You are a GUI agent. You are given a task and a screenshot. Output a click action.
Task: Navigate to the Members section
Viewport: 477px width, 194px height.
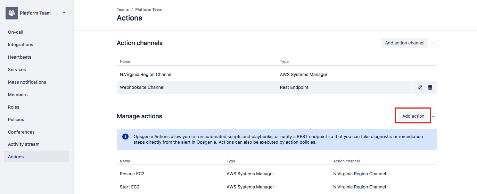[x=18, y=94]
